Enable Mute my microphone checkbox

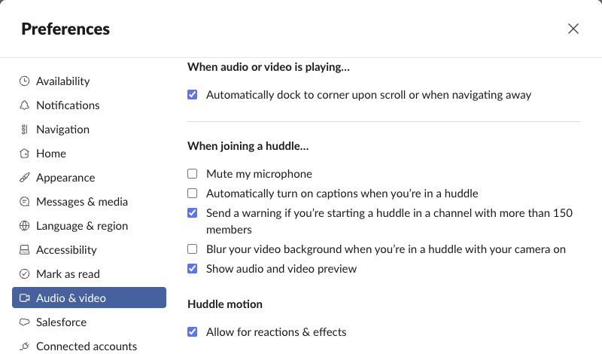pos(193,174)
